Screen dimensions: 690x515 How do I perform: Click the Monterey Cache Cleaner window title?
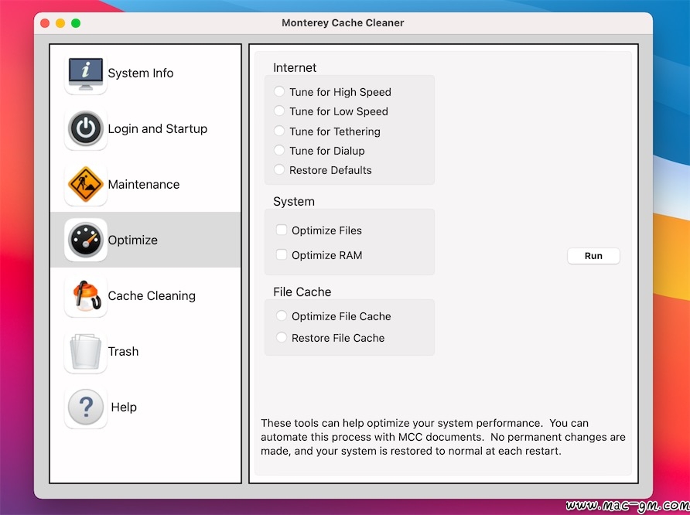click(343, 23)
